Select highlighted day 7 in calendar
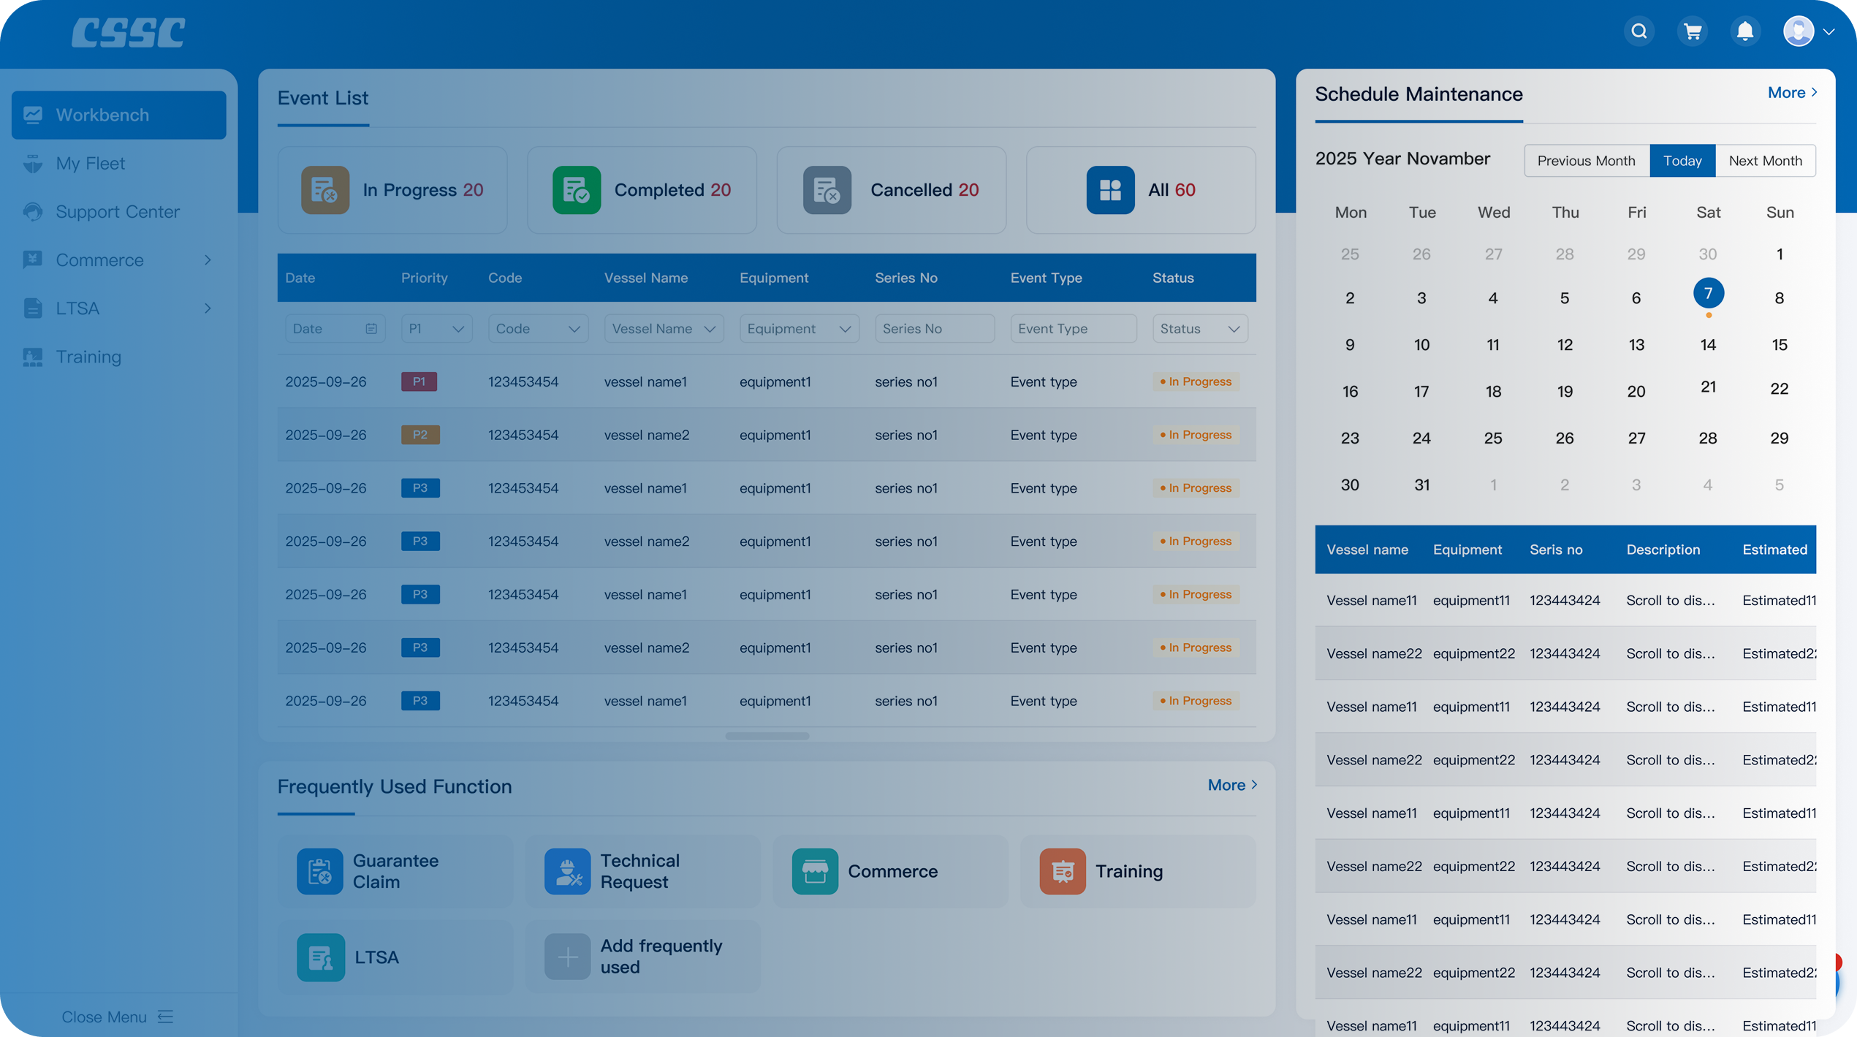Image resolution: width=1857 pixels, height=1037 pixels. (x=1708, y=294)
